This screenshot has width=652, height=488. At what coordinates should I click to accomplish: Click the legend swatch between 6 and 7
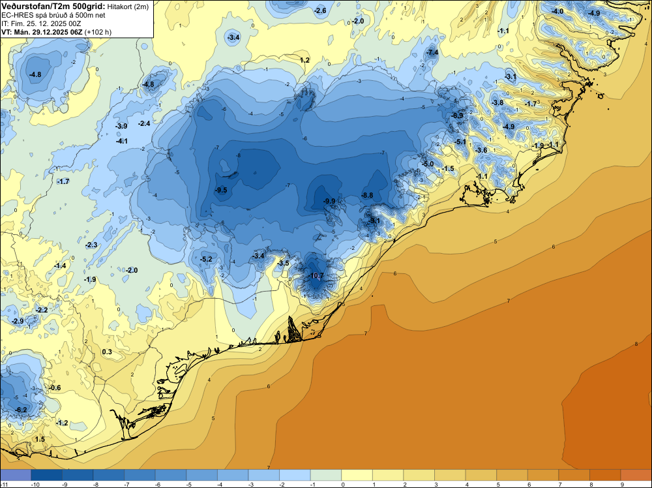click(x=543, y=475)
